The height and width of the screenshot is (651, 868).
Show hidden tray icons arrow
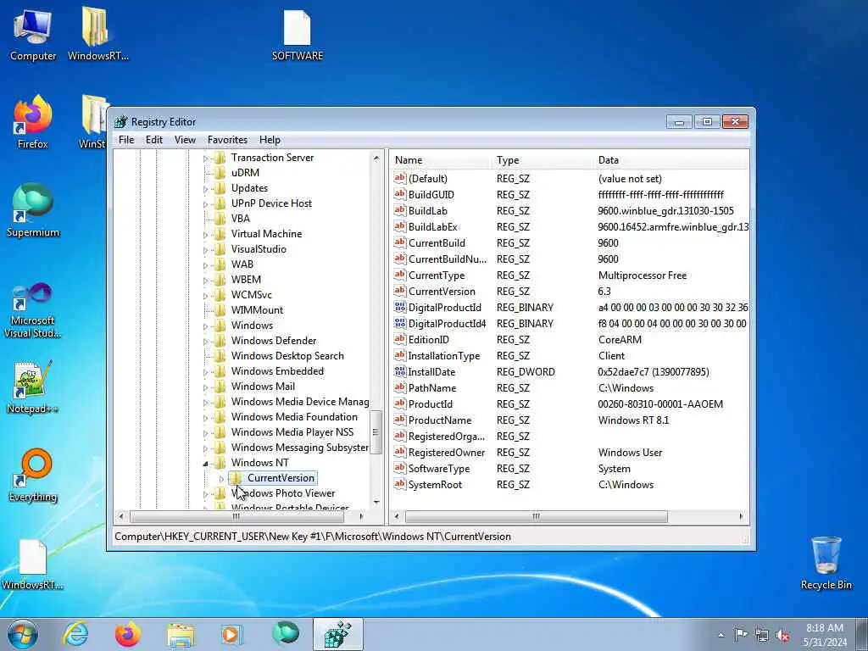coord(721,635)
